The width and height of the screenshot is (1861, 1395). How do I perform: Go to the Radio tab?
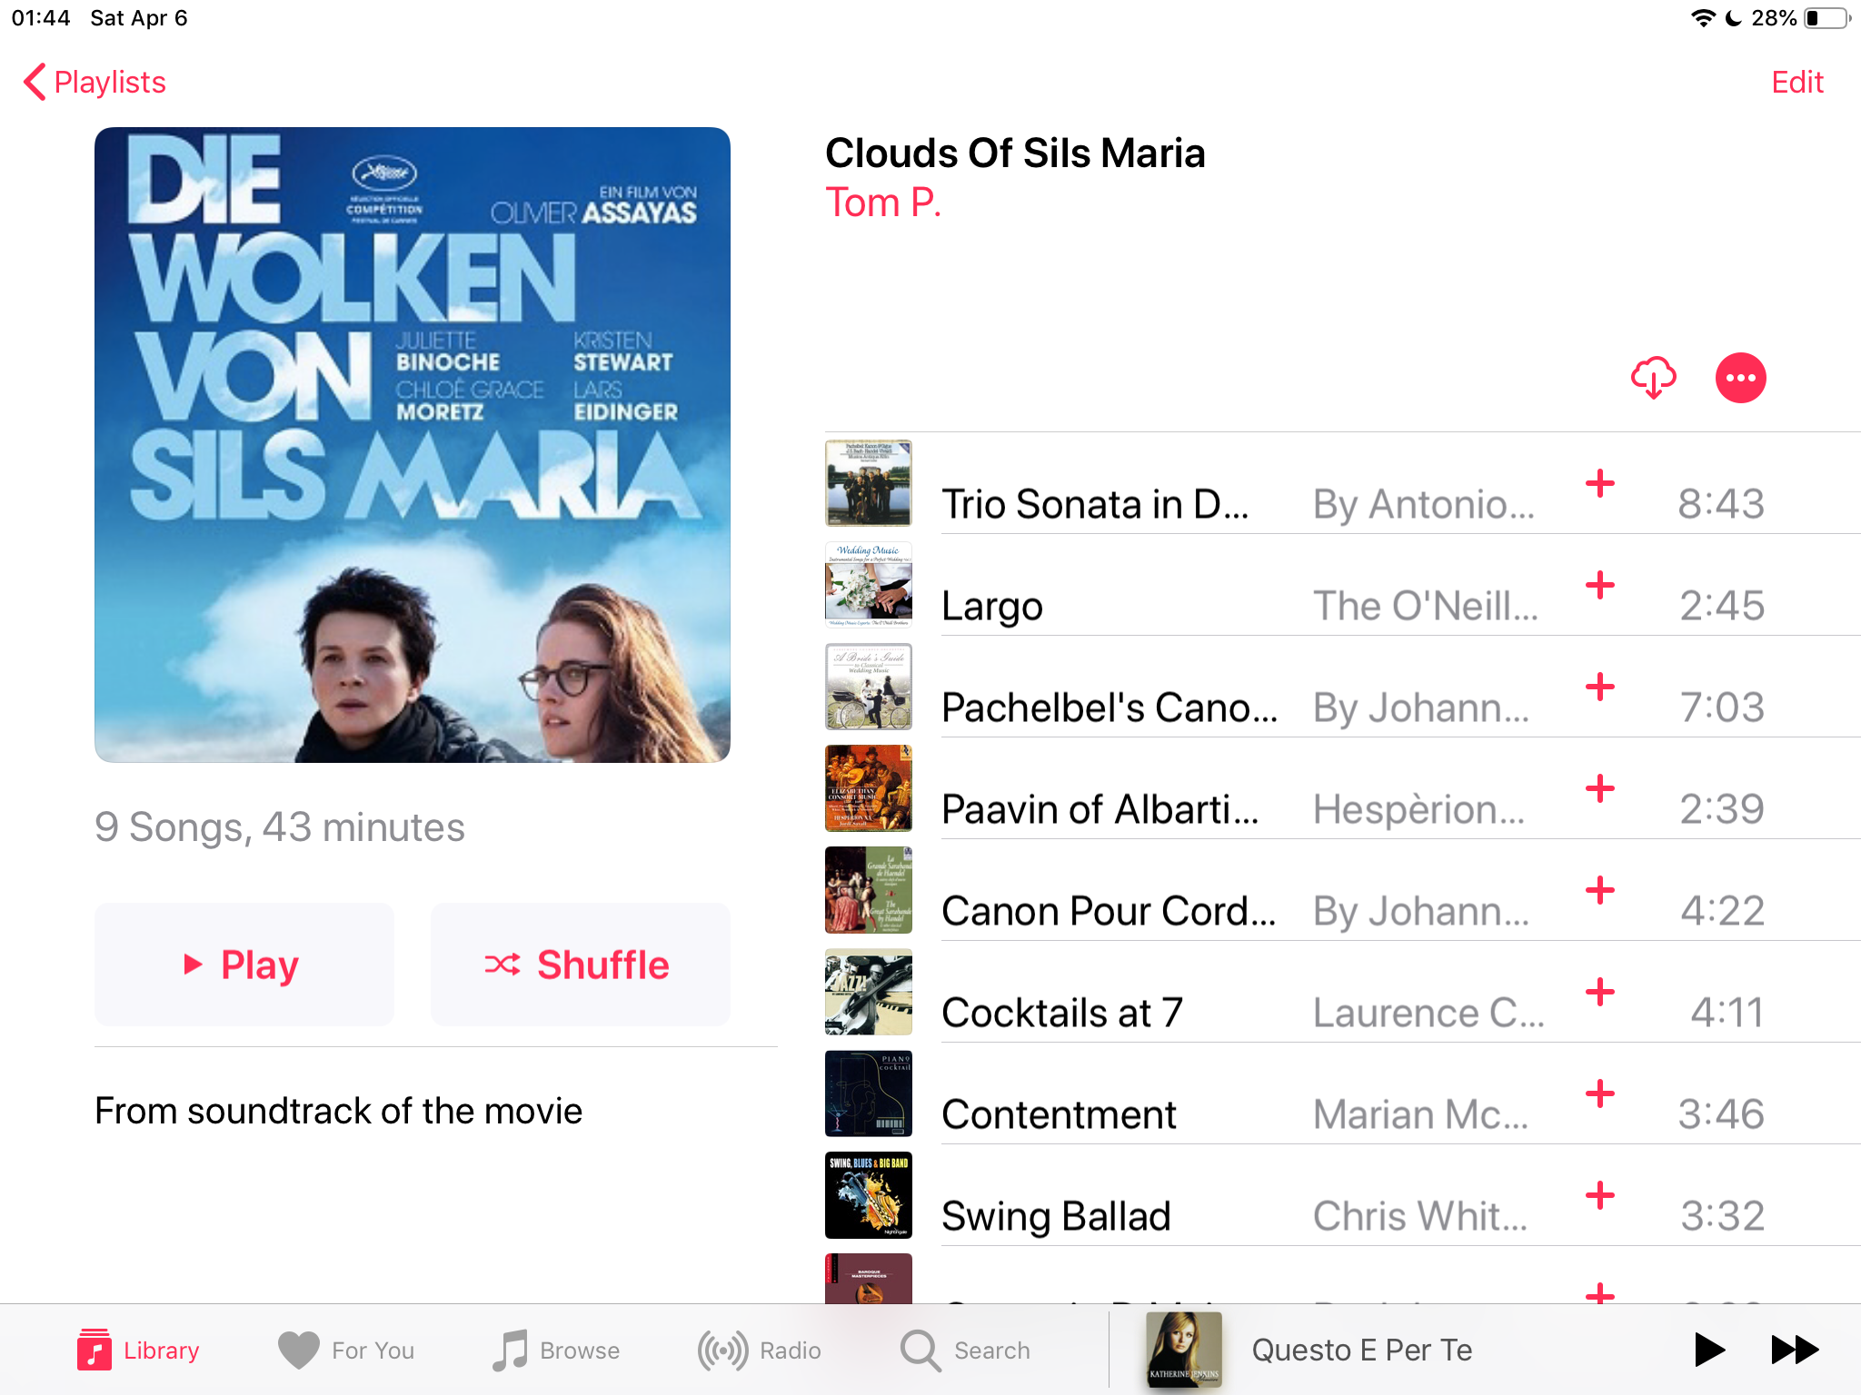759,1350
